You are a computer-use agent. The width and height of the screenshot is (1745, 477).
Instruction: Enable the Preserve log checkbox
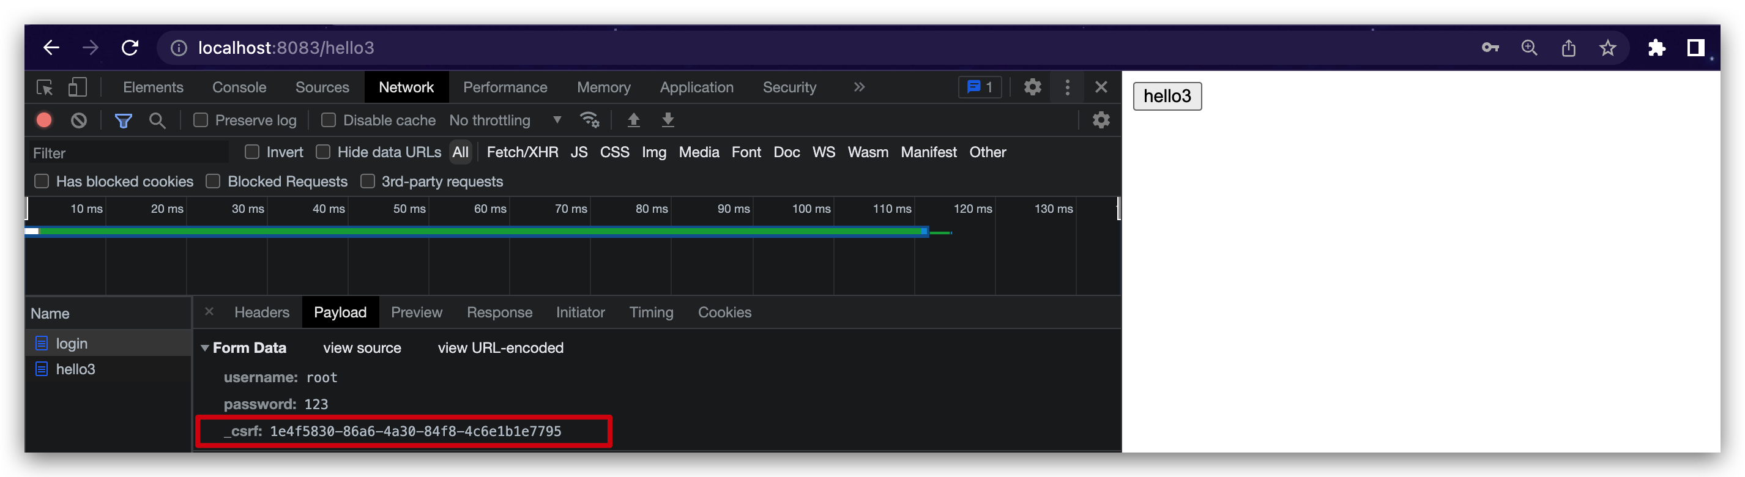click(201, 120)
